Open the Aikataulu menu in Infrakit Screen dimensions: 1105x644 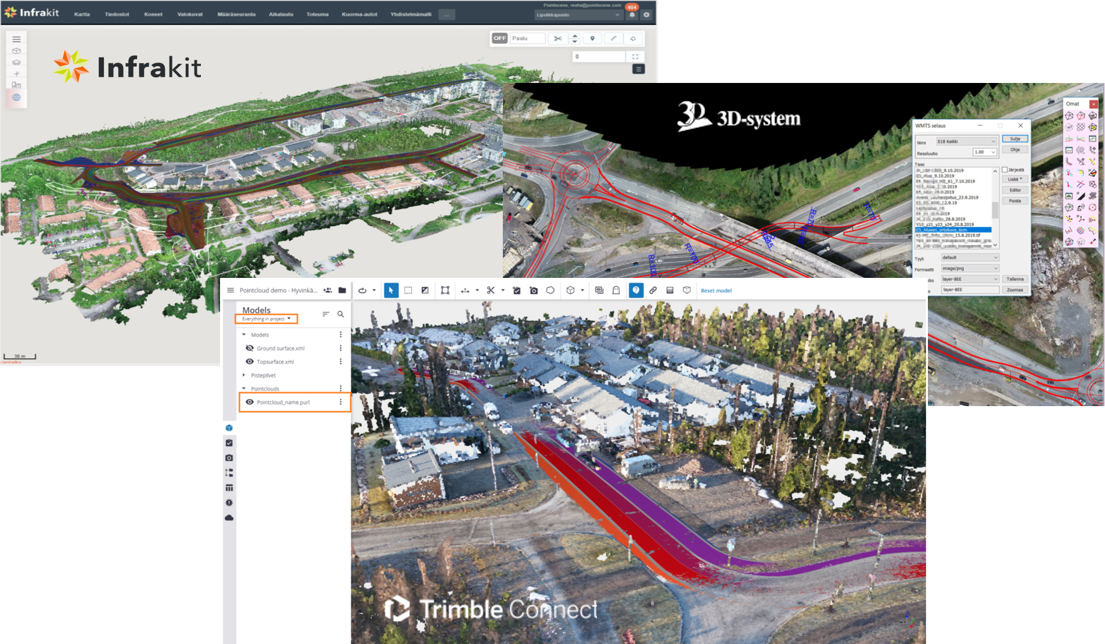[281, 15]
